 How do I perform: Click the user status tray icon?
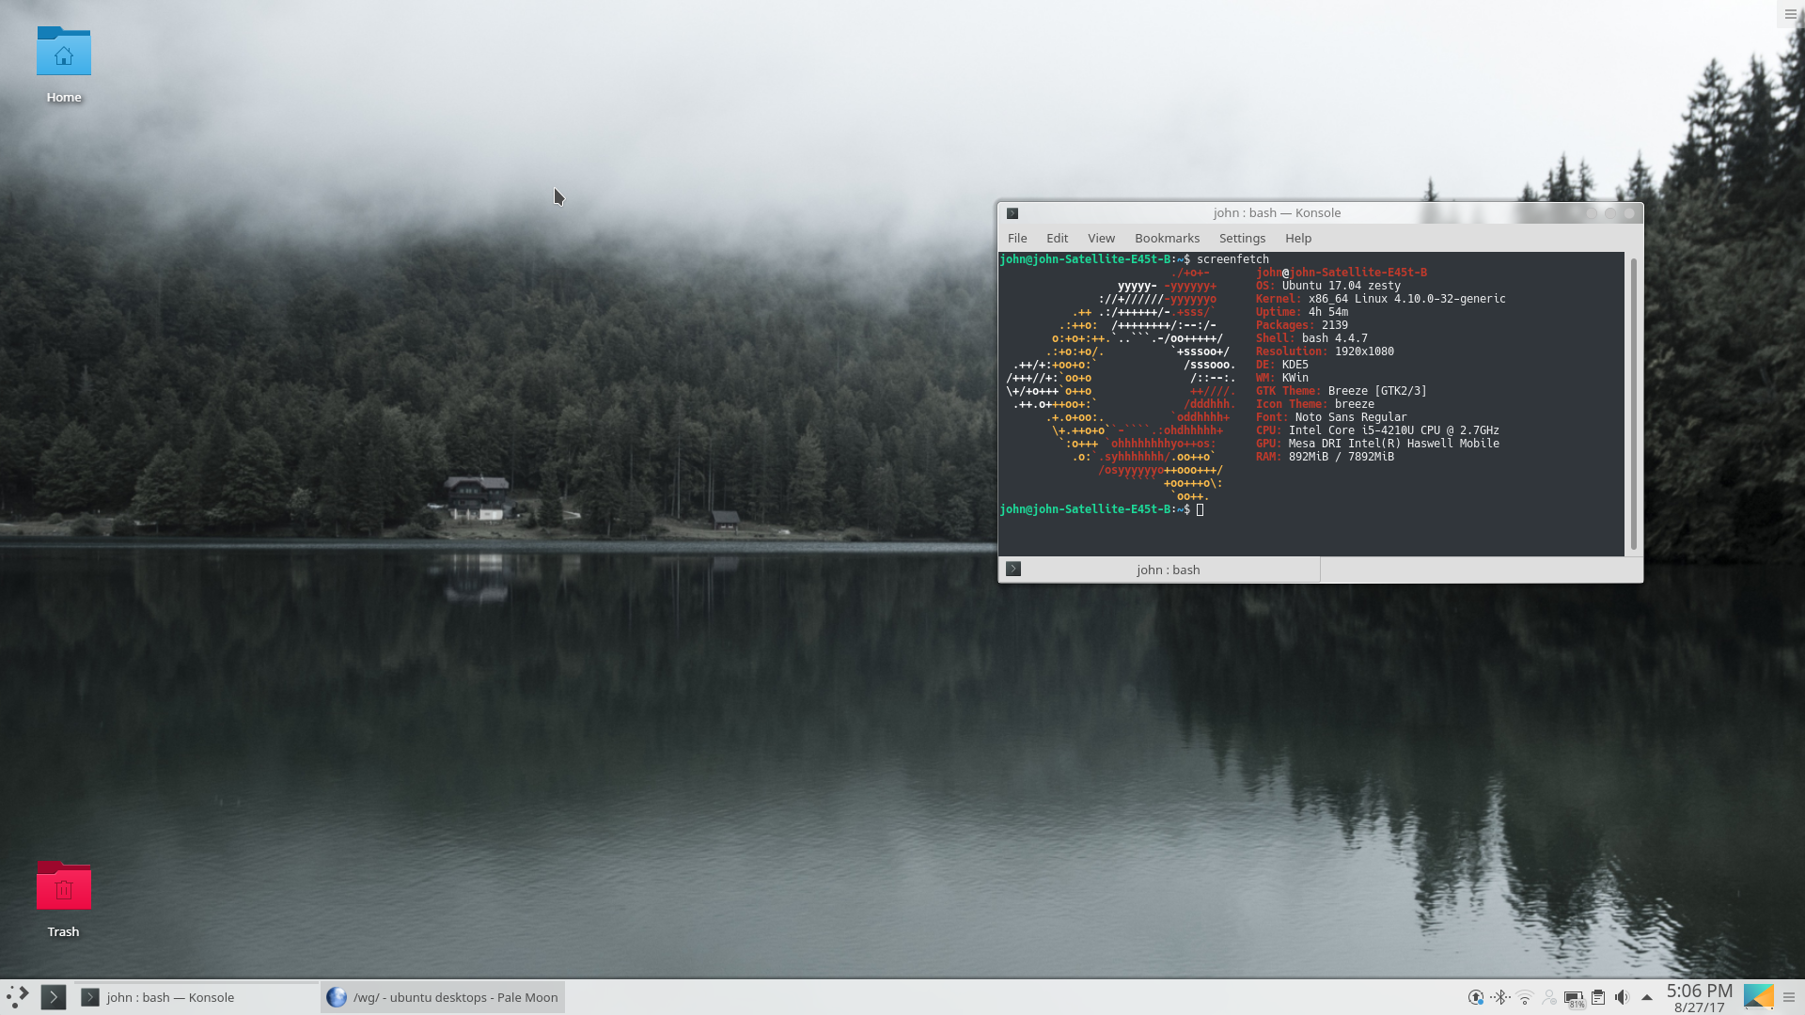point(1549,997)
